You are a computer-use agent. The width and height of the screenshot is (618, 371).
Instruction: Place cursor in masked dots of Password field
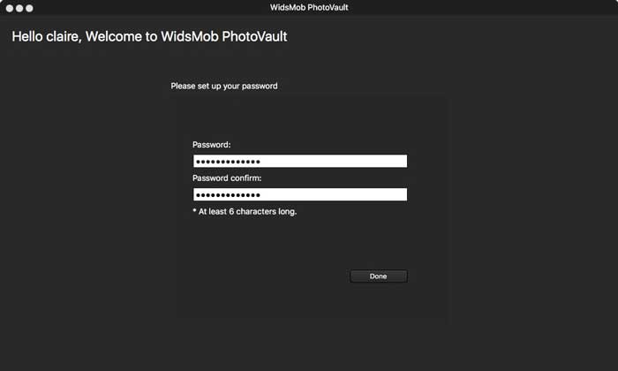pyautogui.click(x=228, y=162)
